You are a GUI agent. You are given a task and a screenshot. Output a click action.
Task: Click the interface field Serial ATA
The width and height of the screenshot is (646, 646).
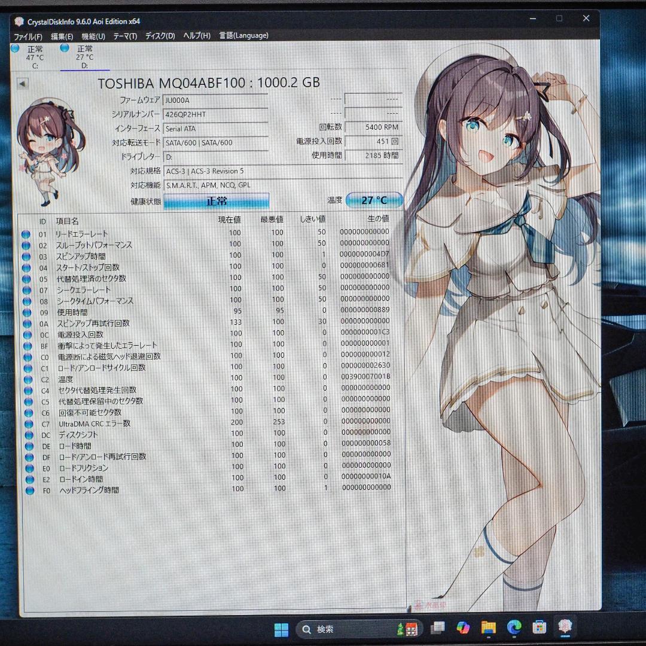coord(215,129)
